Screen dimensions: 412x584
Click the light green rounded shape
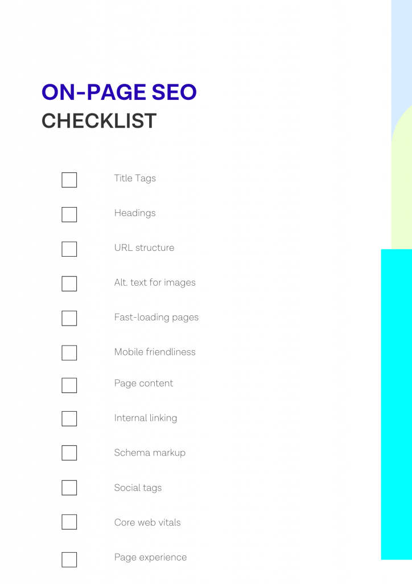tap(402, 179)
